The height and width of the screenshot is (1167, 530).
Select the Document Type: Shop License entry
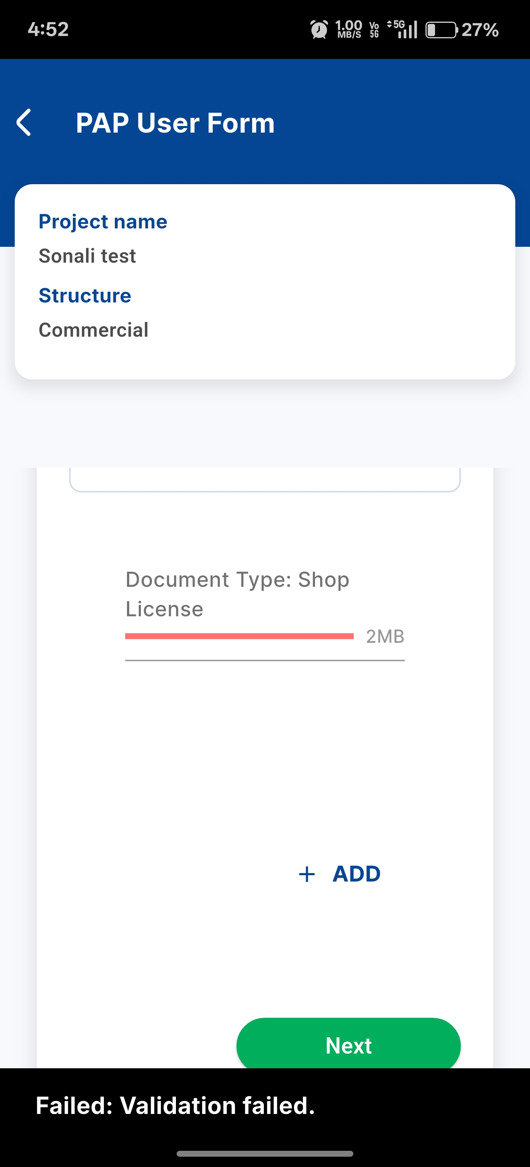coord(237,594)
